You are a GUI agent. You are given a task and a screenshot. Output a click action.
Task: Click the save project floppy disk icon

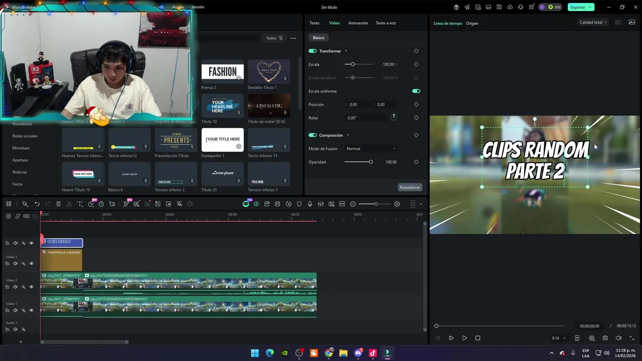500,7
